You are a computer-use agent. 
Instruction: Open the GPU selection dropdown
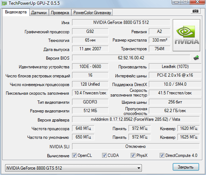[x=73, y=168]
